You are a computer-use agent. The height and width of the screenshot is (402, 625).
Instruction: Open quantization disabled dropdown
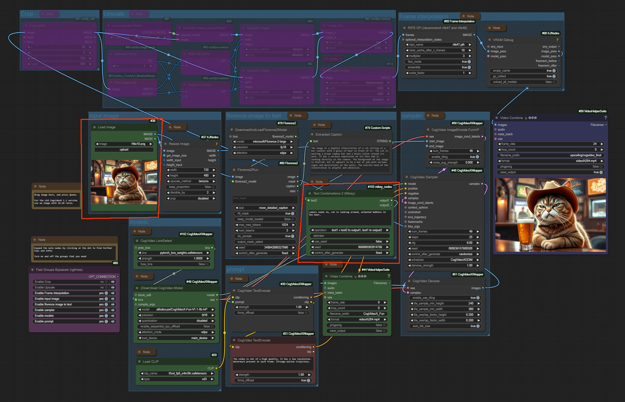pyautogui.click(x=176, y=321)
